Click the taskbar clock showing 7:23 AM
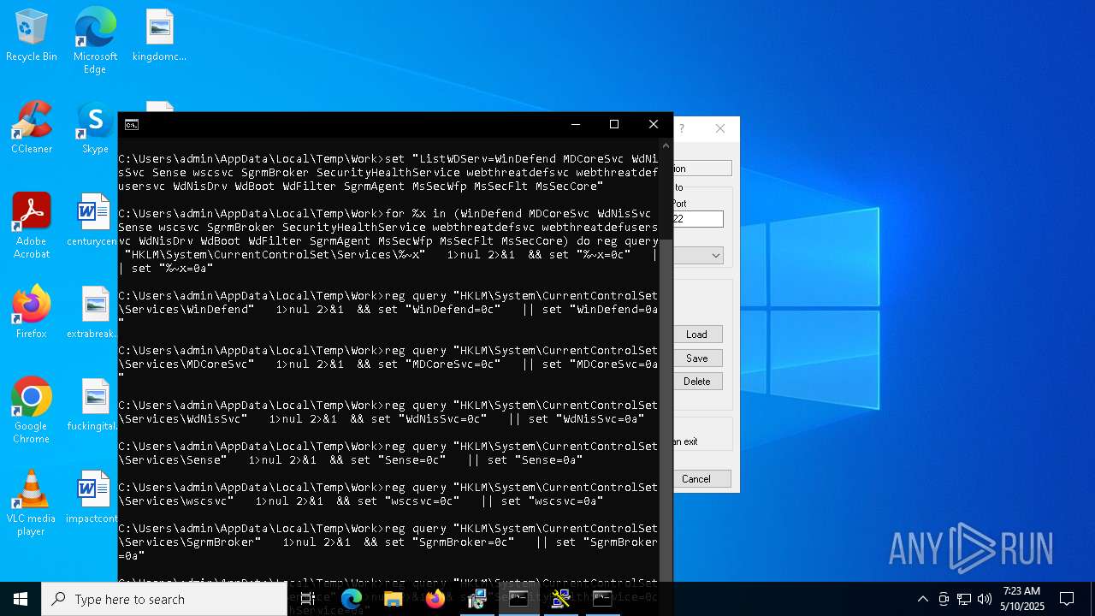 [x=1022, y=599]
